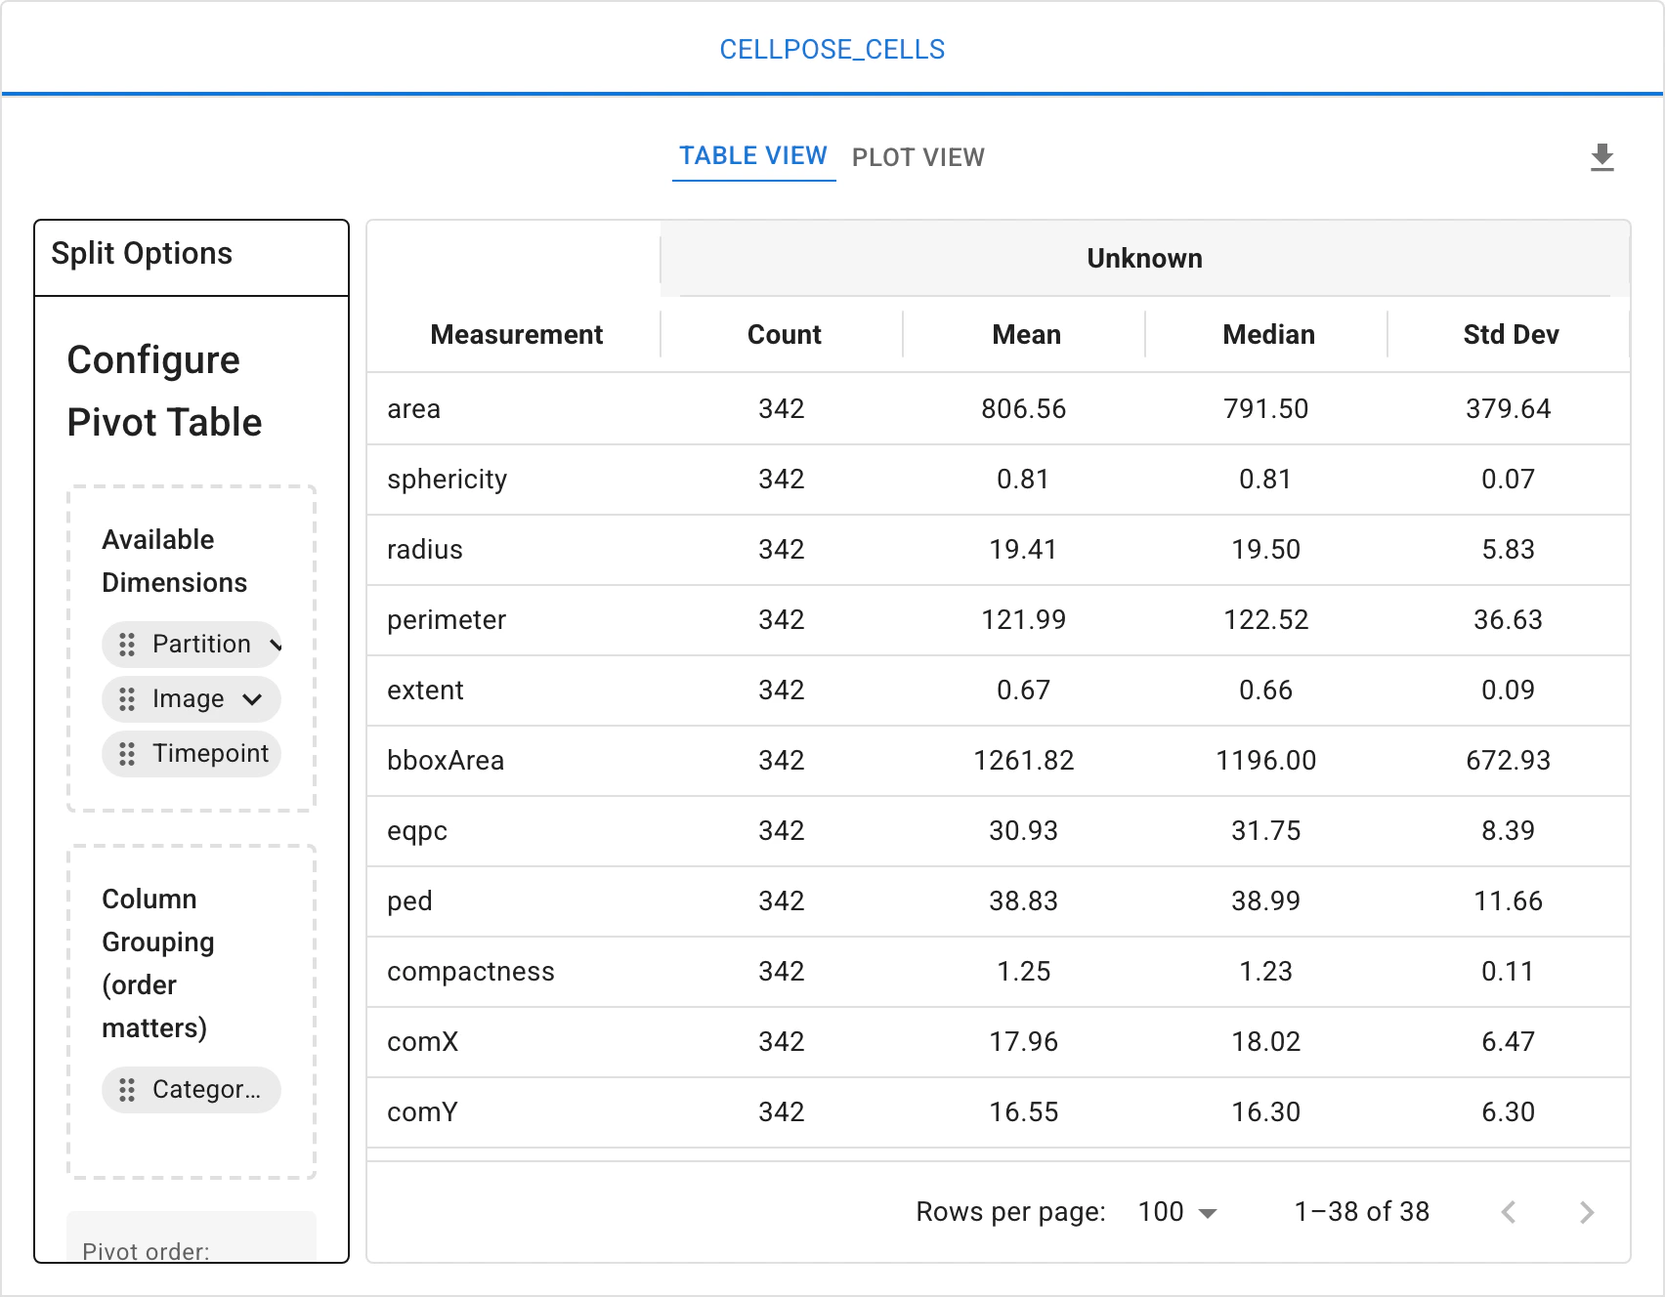Sort by the Measurement column header
Image resolution: width=1665 pixels, height=1297 pixels.
(516, 335)
